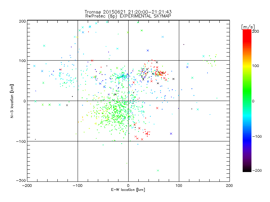270x202 pixels.
Task: Click the y-axis tick label '200'
Action: pyautogui.click(x=22, y=21)
